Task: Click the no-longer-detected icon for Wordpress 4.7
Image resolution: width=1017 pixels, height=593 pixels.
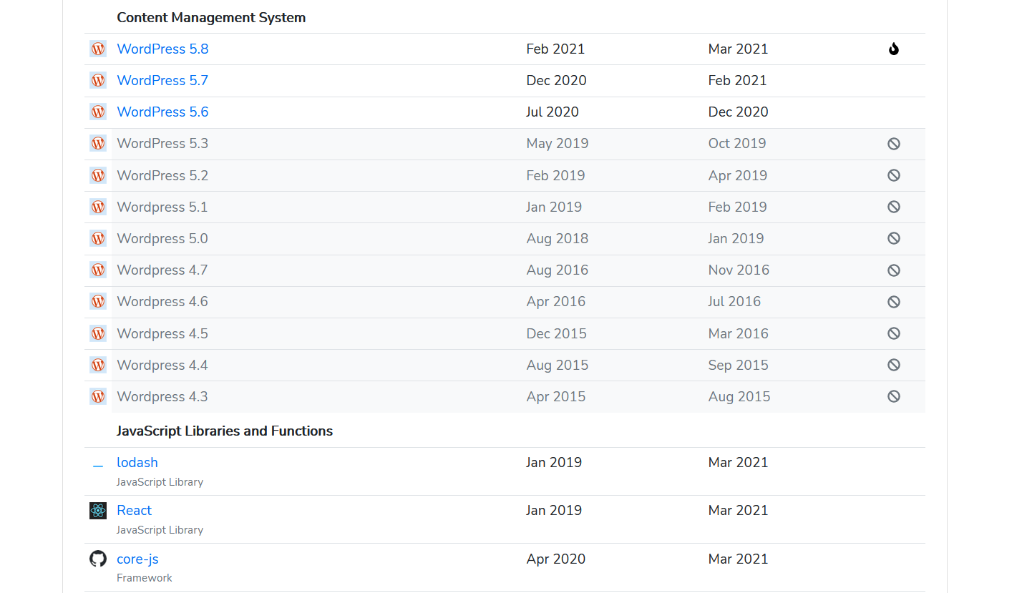Action: (893, 270)
